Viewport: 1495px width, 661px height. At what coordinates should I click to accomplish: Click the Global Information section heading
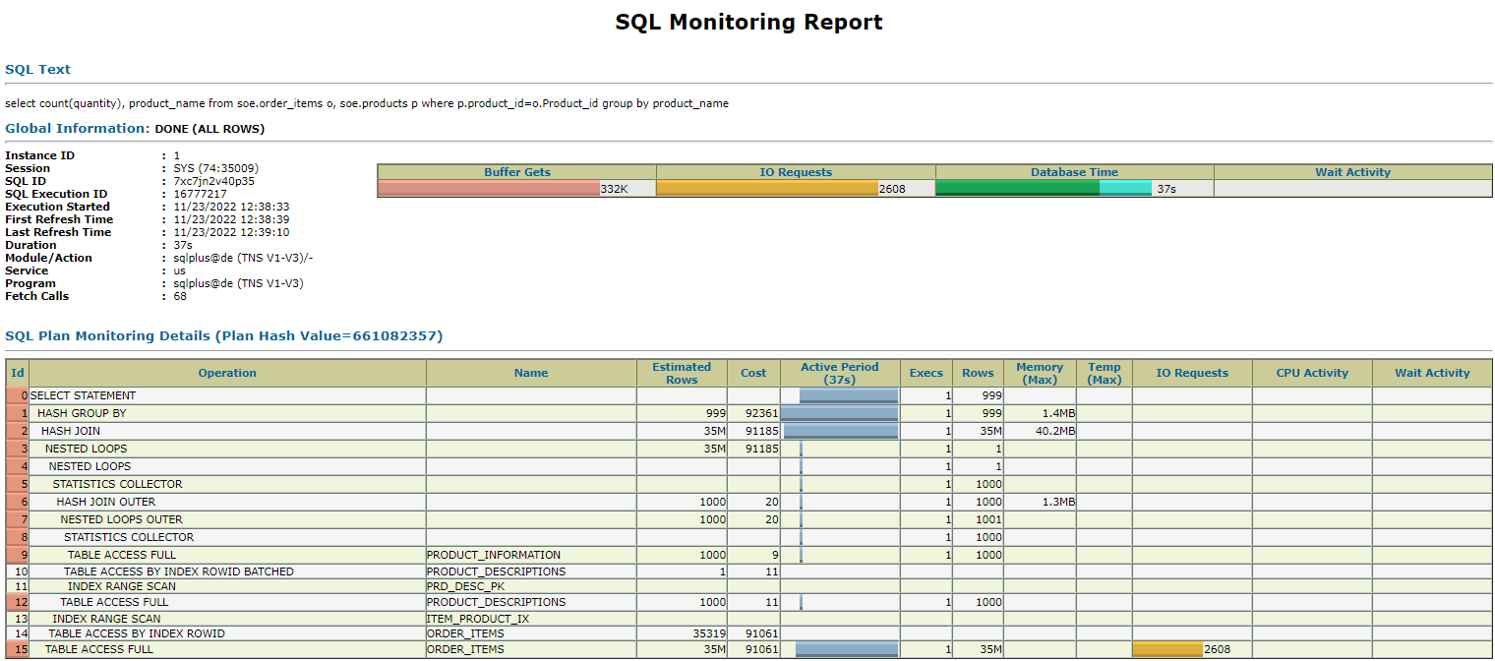pyautogui.click(x=77, y=128)
